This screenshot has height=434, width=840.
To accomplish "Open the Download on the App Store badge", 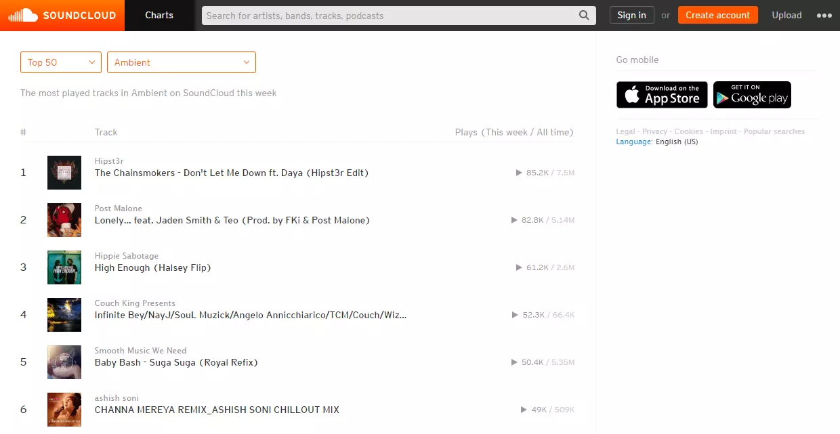I will tap(662, 95).
